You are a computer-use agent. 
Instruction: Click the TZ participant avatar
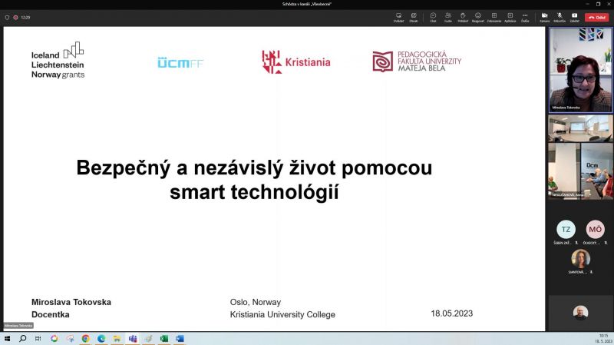pos(566,229)
